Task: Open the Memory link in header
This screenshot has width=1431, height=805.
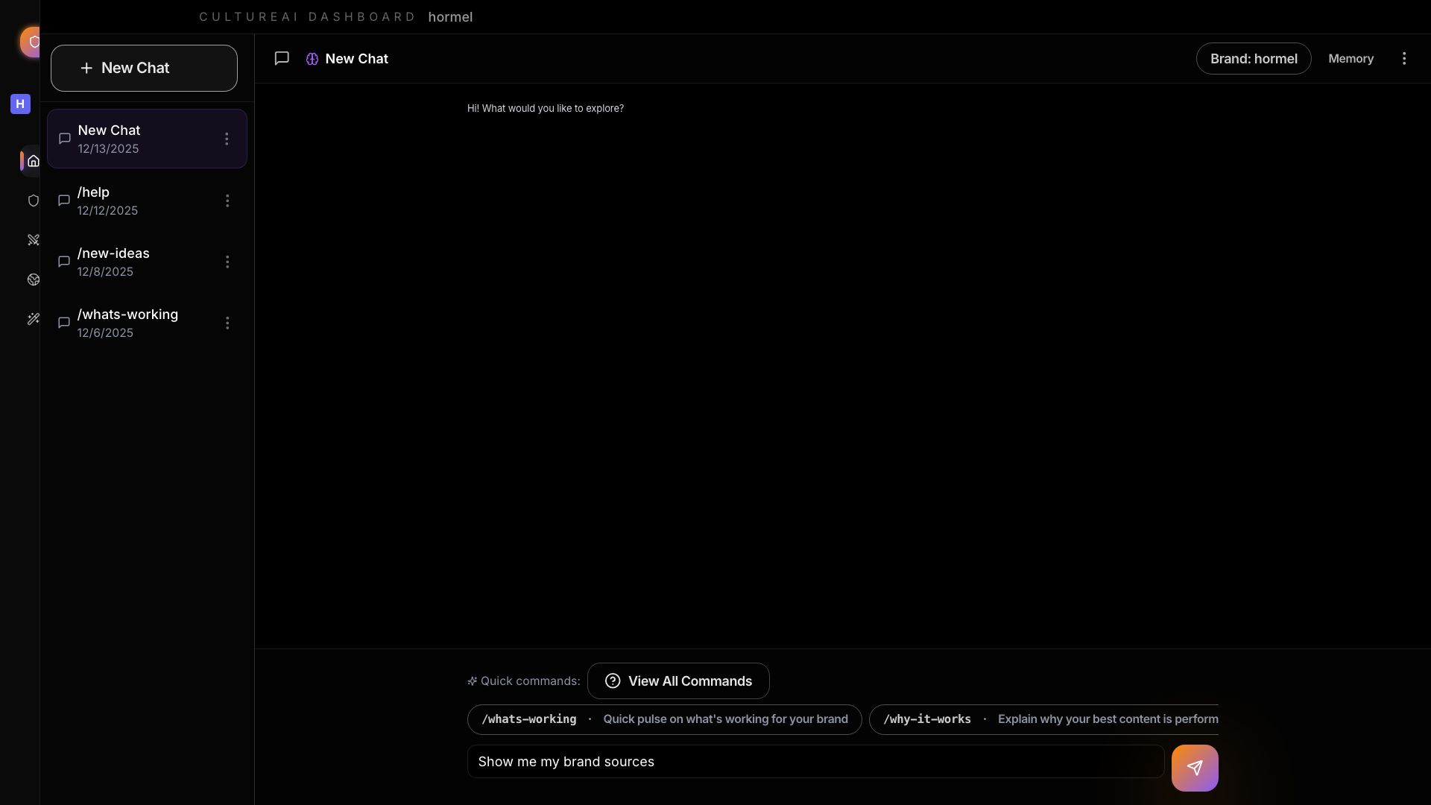Action: [x=1351, y=58]
